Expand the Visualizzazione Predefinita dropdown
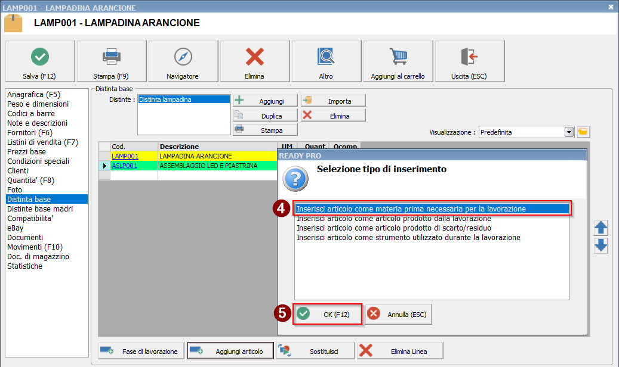Image resolution: width=619 pixels, height=367 pixels. [x=569, y=132]
